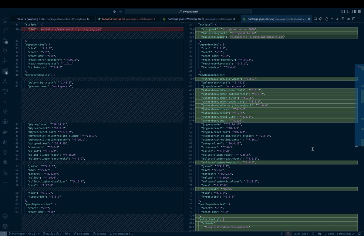Screen dimensions: 364x236
Task: Close the package.json (Index) tab
Action: click(309, 19)
